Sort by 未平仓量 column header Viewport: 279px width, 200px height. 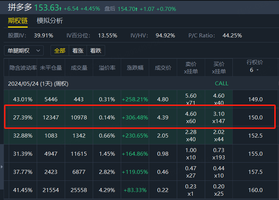(51, 68)
